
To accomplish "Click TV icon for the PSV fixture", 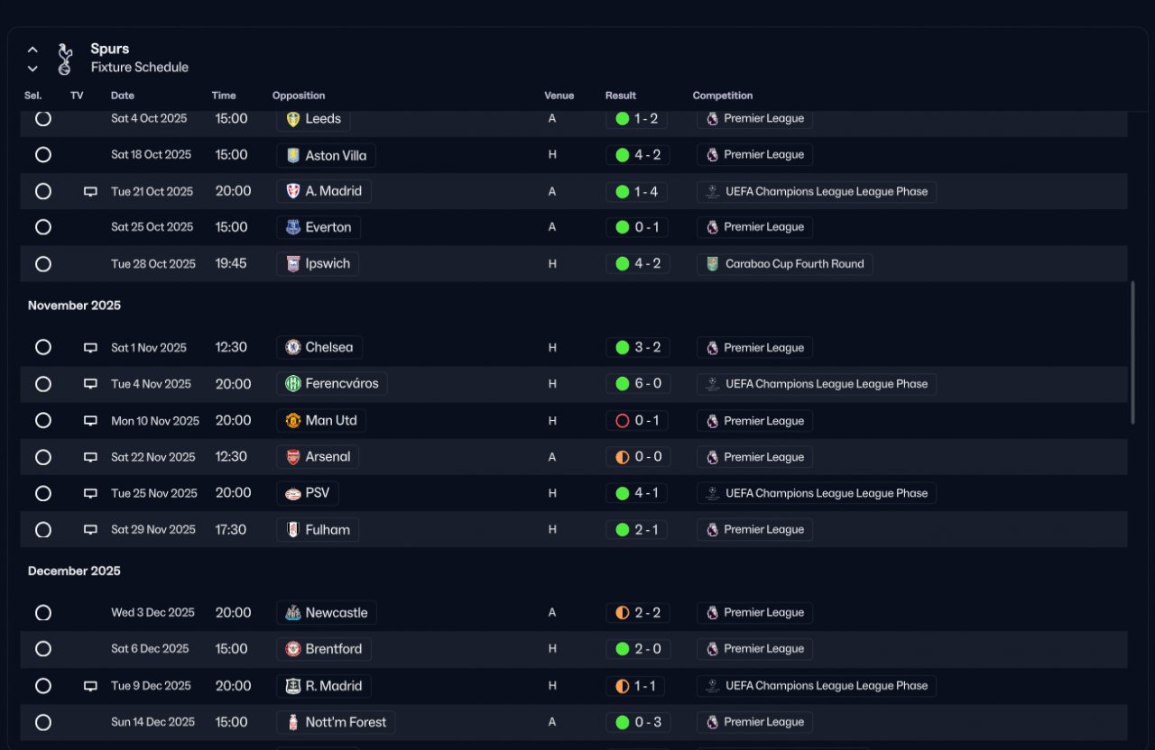I will (90, 493).
